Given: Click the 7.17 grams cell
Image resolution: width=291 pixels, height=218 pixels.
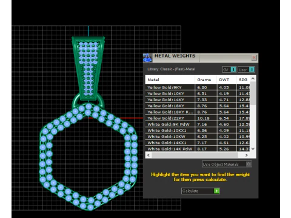Looking at the screenshot, I should click(x=206, y=143).
